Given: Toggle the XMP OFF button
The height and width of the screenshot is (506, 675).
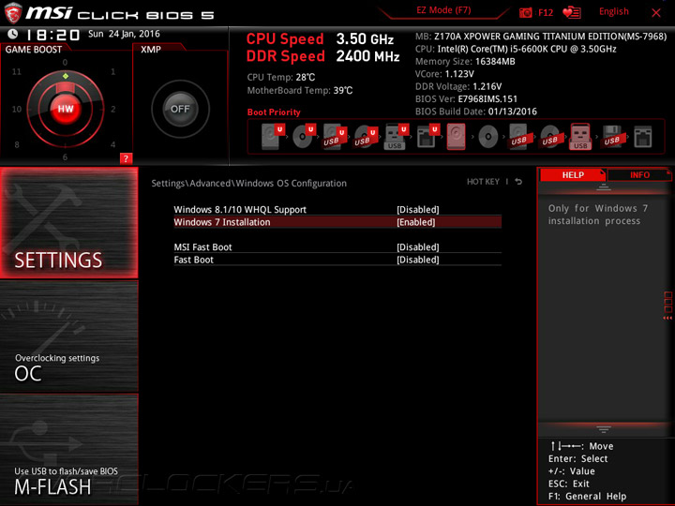Looking at the screenshot, I should pyautogui.click(x=180, y=109).
